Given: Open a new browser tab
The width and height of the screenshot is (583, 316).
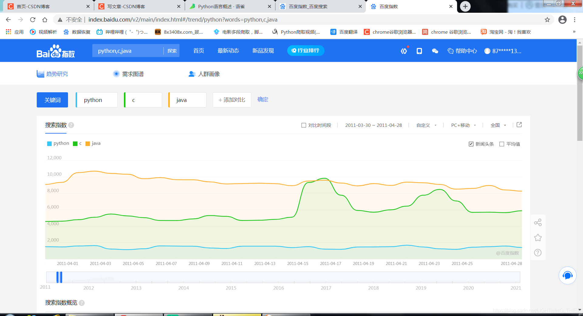Looking at the screenshot, I should (465, 6).
